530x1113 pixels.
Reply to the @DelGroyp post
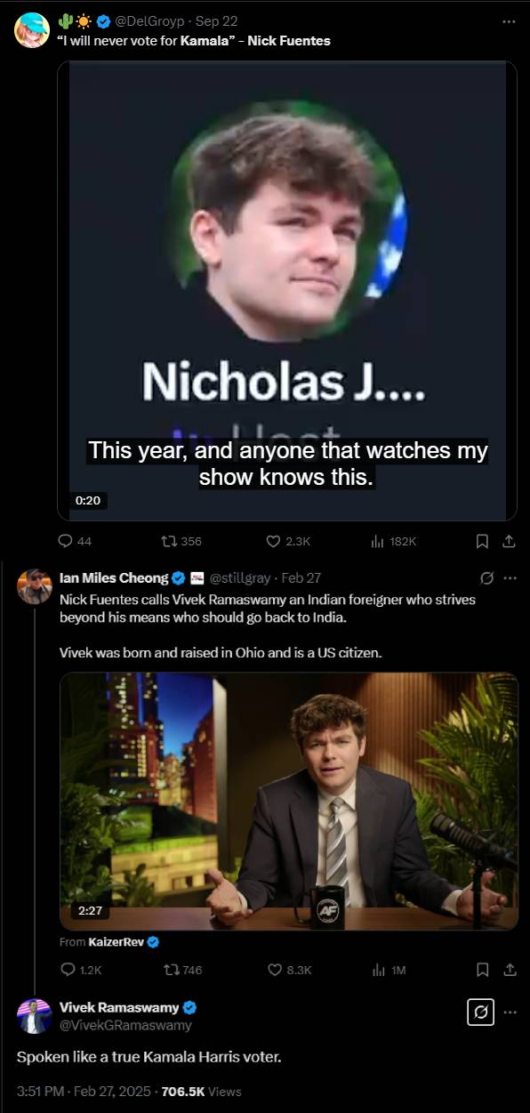74,541
